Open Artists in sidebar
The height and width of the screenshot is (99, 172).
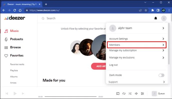[x=13, y=83]
